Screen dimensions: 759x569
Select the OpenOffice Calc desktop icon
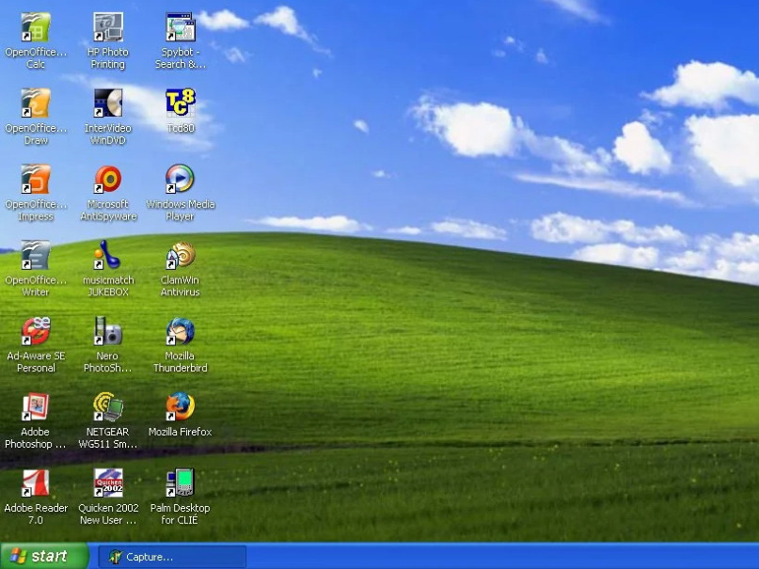click(36, 28)
